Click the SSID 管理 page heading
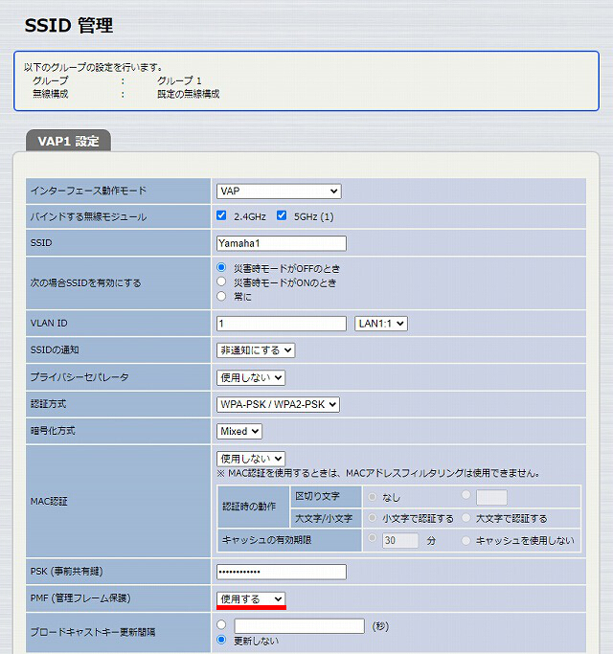613x654 pixels. click(68, 26)
